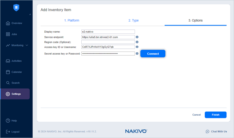This screenshot has height=138, width=234.
Task: Focus the Service endpoint input field
Action: point(108,37)
